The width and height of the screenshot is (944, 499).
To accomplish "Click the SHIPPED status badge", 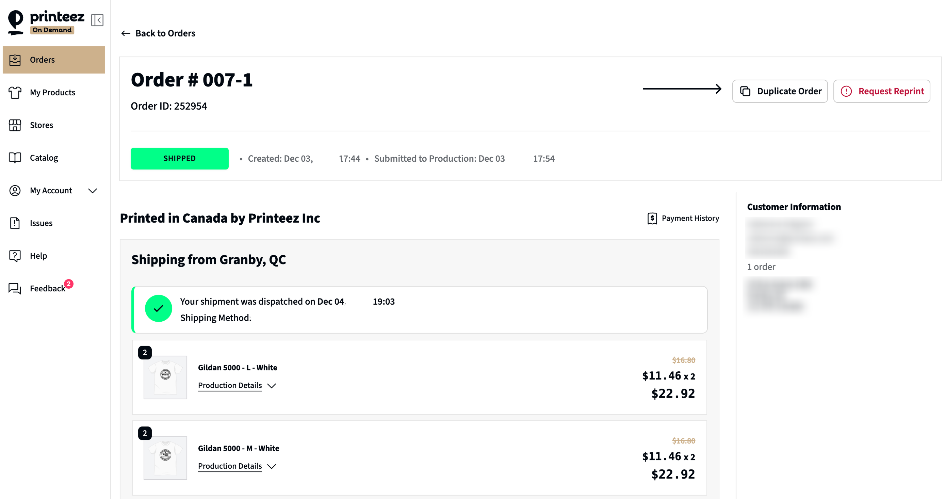I will pos(179,158).
